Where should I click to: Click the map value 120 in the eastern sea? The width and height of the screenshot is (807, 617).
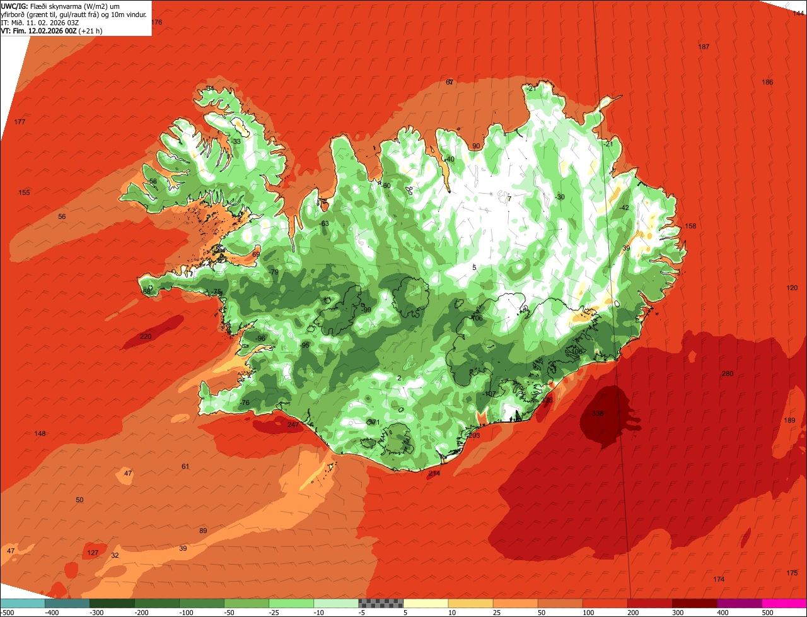click(x=792, y=288)
